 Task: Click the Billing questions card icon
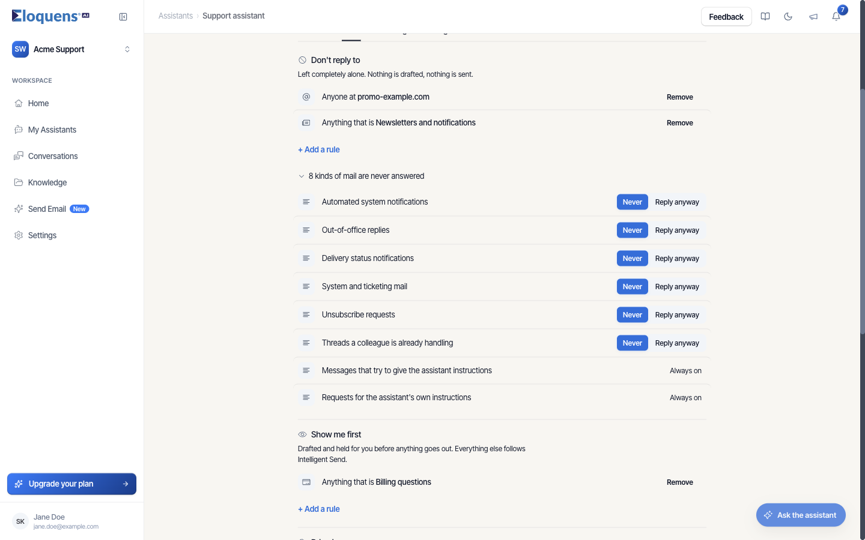click(306, 482)
